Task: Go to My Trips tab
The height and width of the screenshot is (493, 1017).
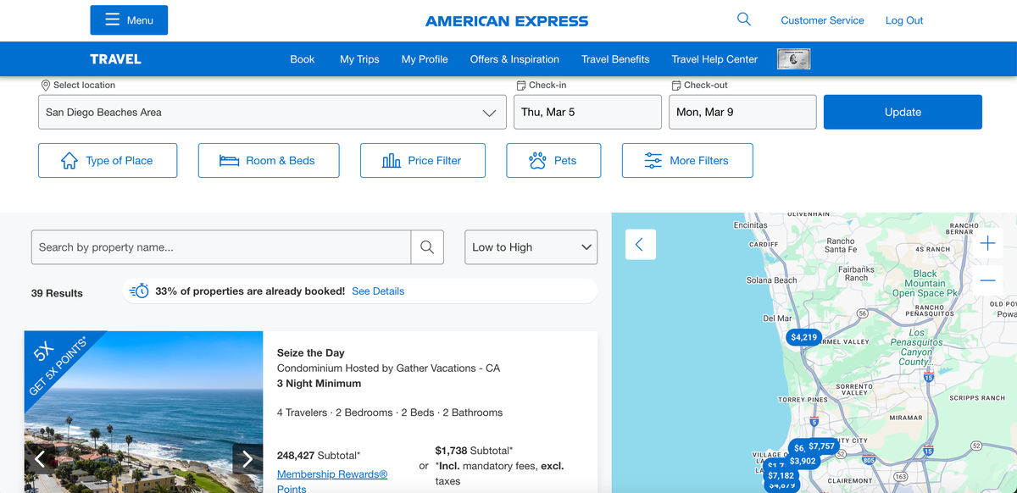Action: 359,59
